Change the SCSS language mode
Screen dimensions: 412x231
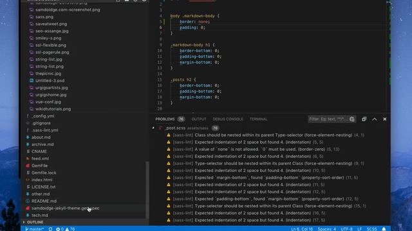point(371,229)
